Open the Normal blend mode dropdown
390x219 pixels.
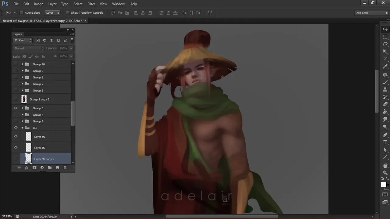pyautogui.click(x=29, y=48)
